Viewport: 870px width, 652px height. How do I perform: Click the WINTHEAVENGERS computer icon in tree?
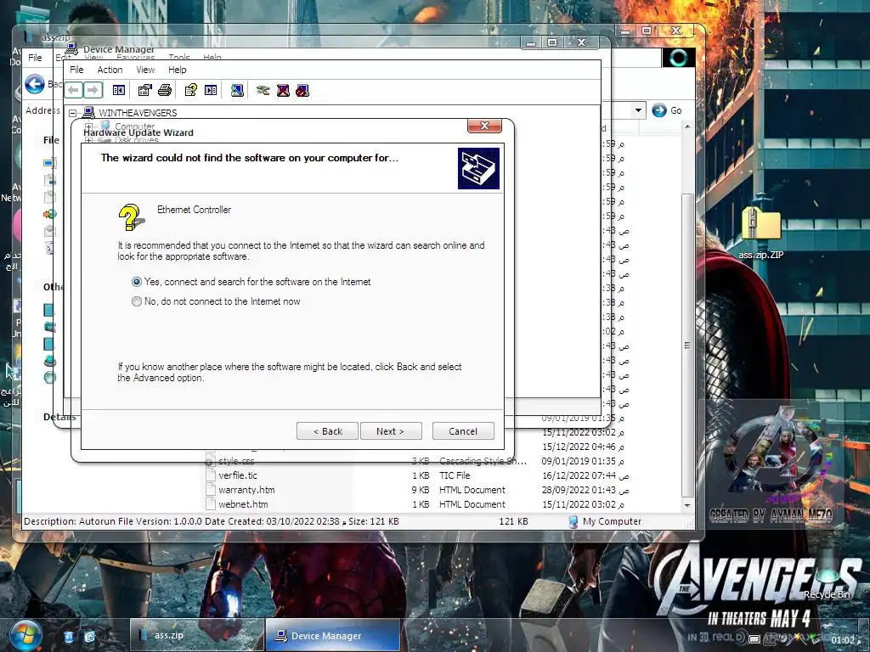[88, 113]
